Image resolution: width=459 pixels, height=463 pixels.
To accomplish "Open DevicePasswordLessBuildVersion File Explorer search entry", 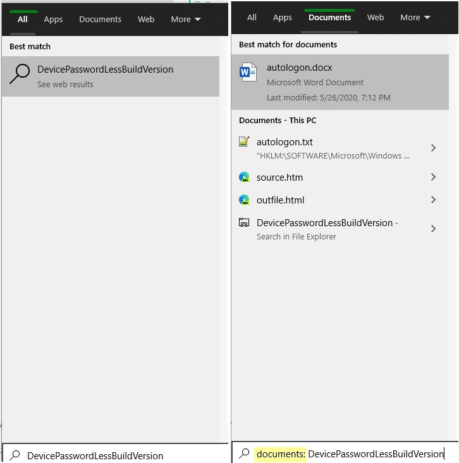I will 340,229.
